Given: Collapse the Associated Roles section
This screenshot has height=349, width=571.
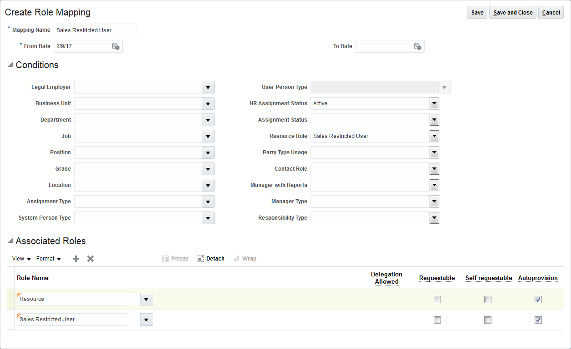Looking at the screenshot, I should click(10, 241).
